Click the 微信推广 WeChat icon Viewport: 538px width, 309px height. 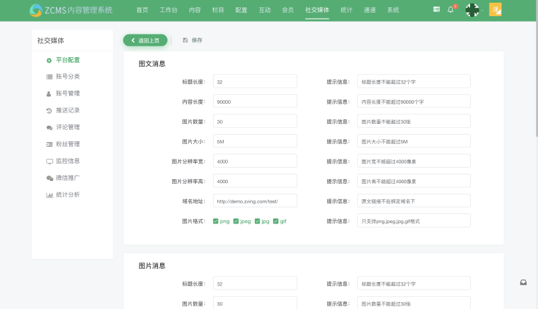[x=50, y=178]
